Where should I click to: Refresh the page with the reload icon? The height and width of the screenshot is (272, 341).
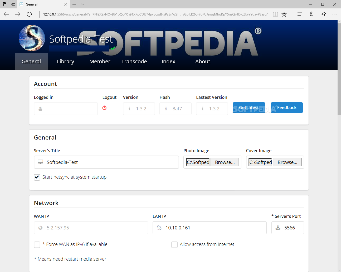click(x=29, y=14)
